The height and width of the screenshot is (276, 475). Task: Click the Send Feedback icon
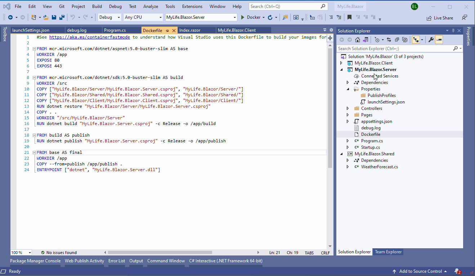click(x=465, y=18)
